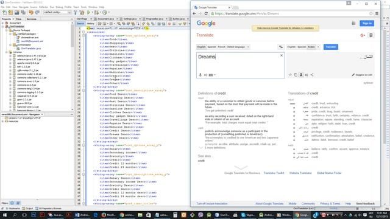The image size is (390, 219).
Task: Select French as source language
Action: point(221,47)
